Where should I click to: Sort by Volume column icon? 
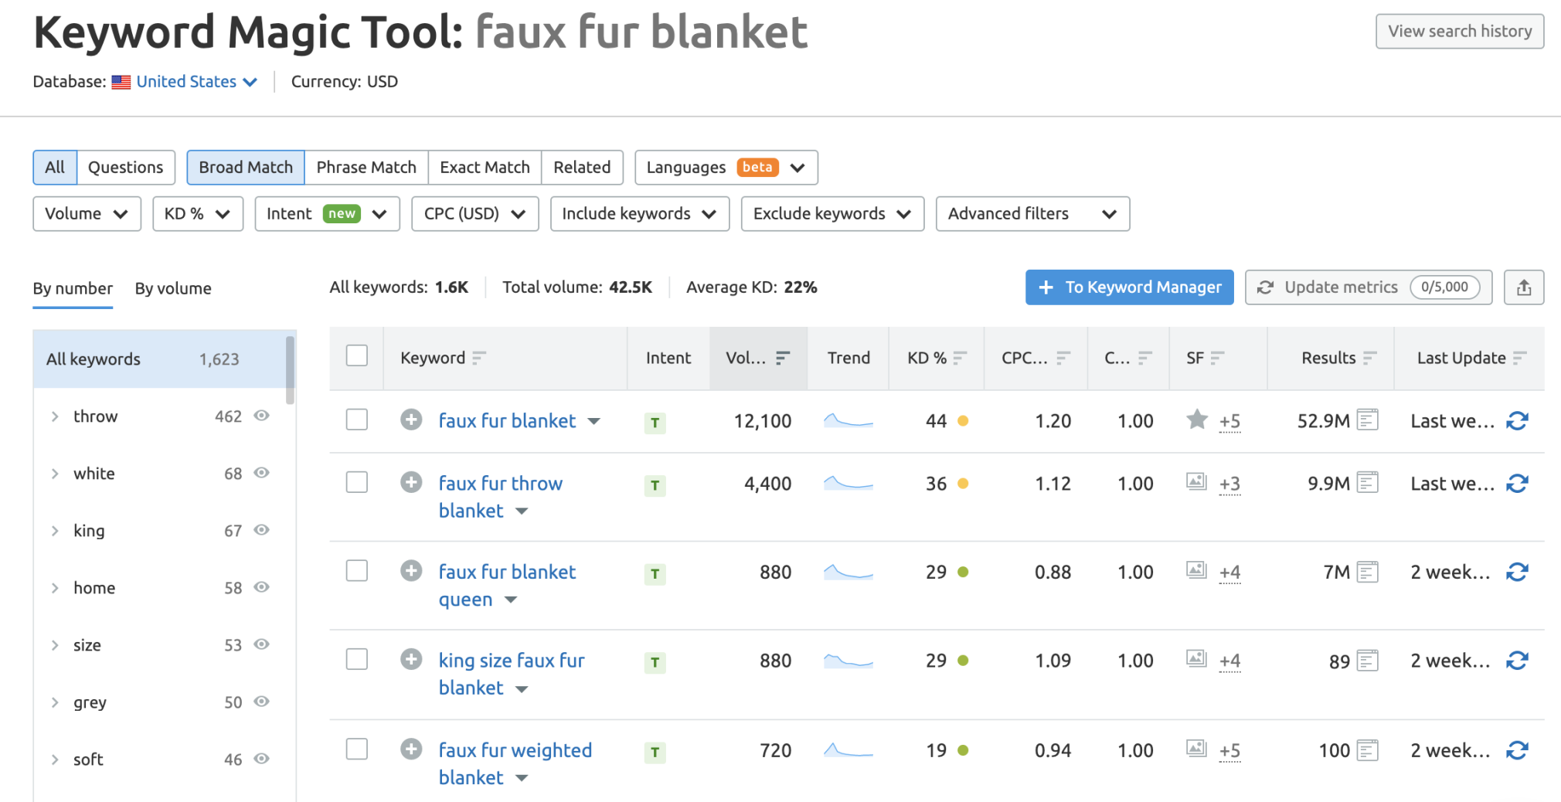(x=783, y=357)
